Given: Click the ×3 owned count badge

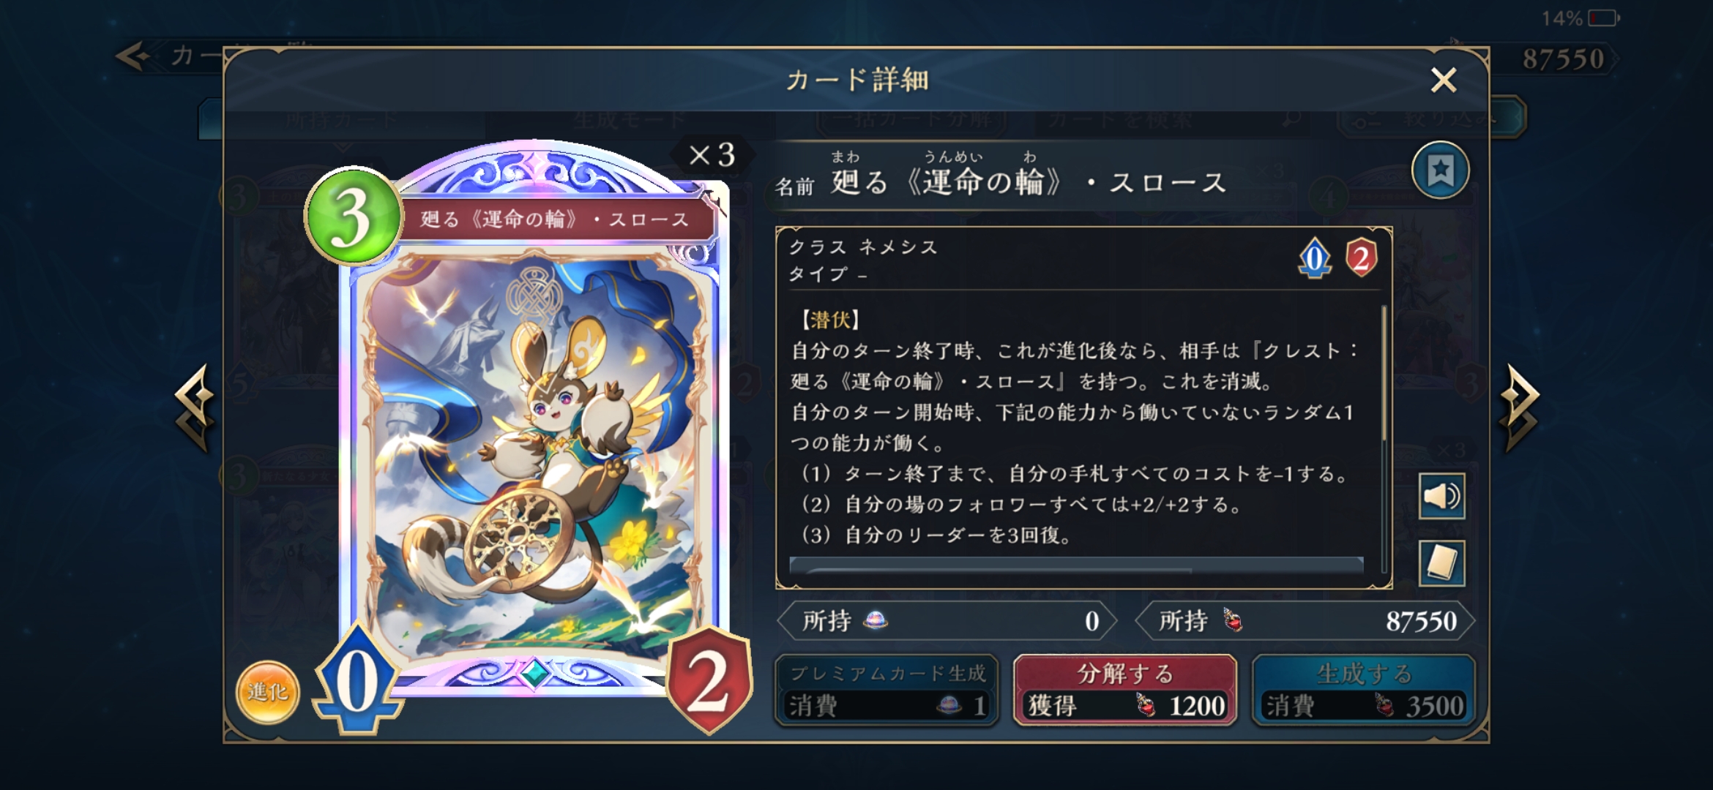Looking at the screenshot, I should click(712, 155).
